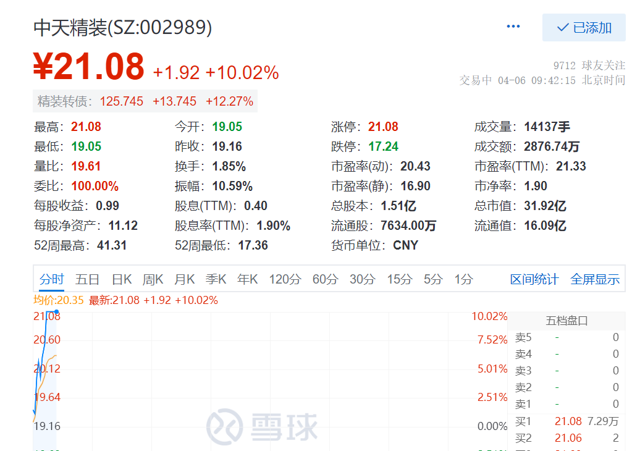This screenshot has height=451, width=640.
Task: Toggle the 已添加 watchlist button
Action: (584, 28)
